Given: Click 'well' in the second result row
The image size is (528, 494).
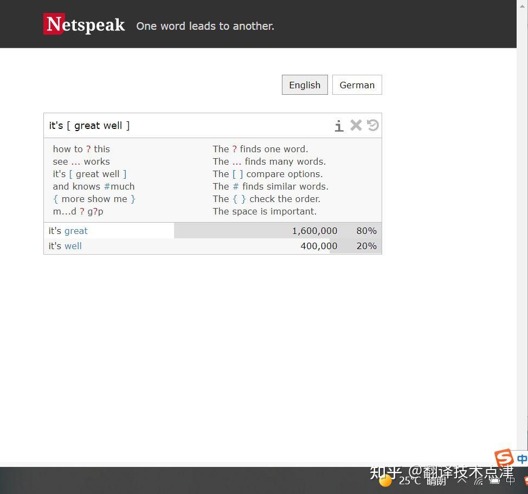Looking at the screenshot, I should pos(73,246).
